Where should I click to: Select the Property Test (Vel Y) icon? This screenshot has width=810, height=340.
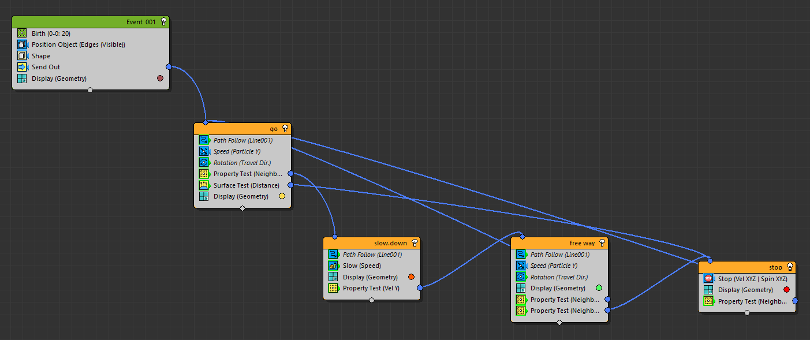click(333, 288)
